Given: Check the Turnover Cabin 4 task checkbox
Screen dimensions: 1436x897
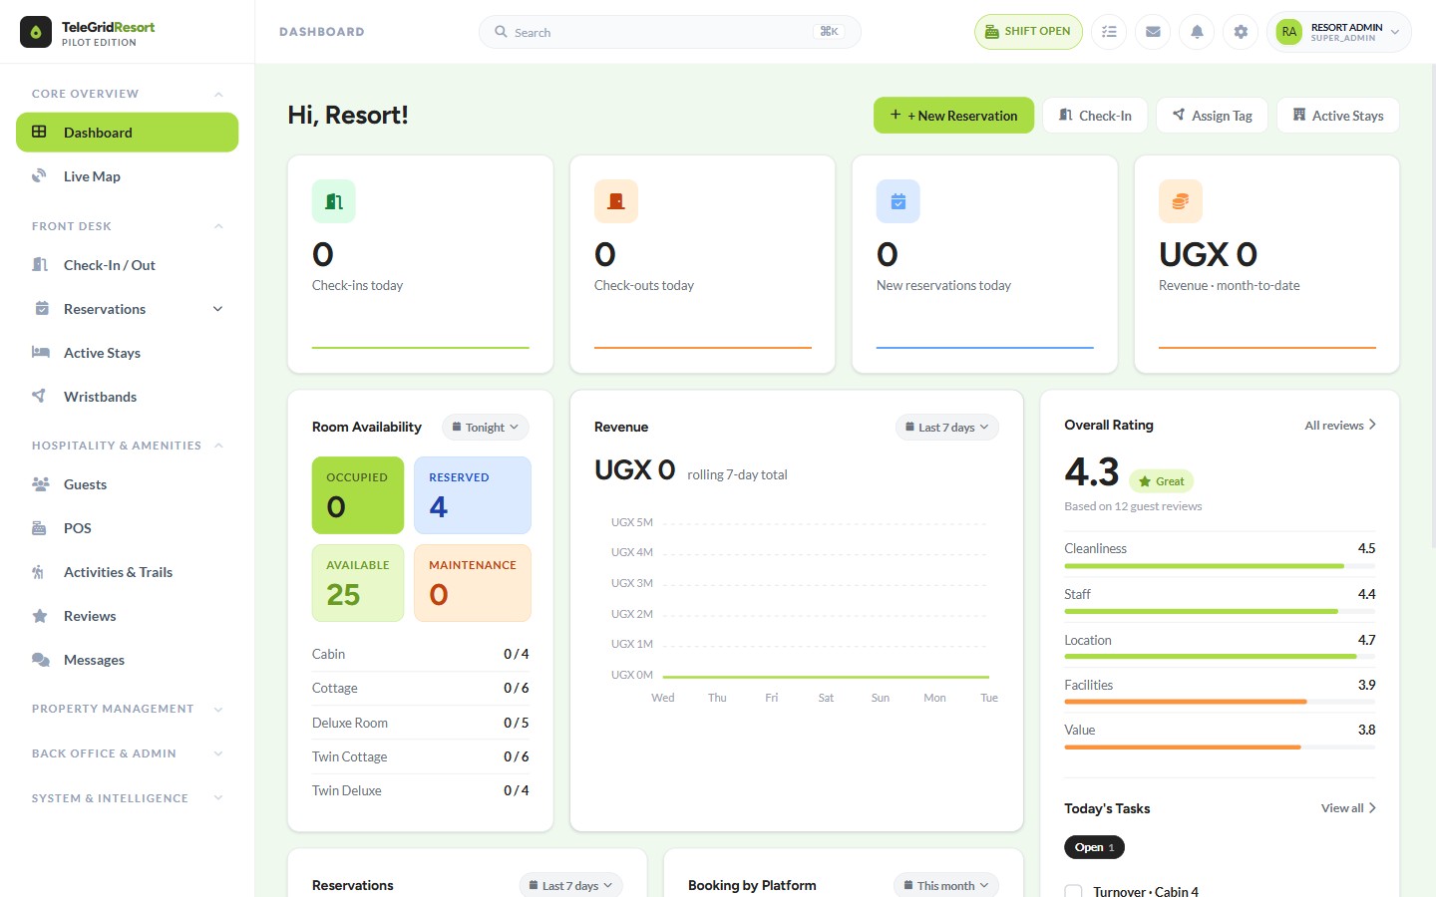Looking at the screenshot, I should (x=1073, y=891).
